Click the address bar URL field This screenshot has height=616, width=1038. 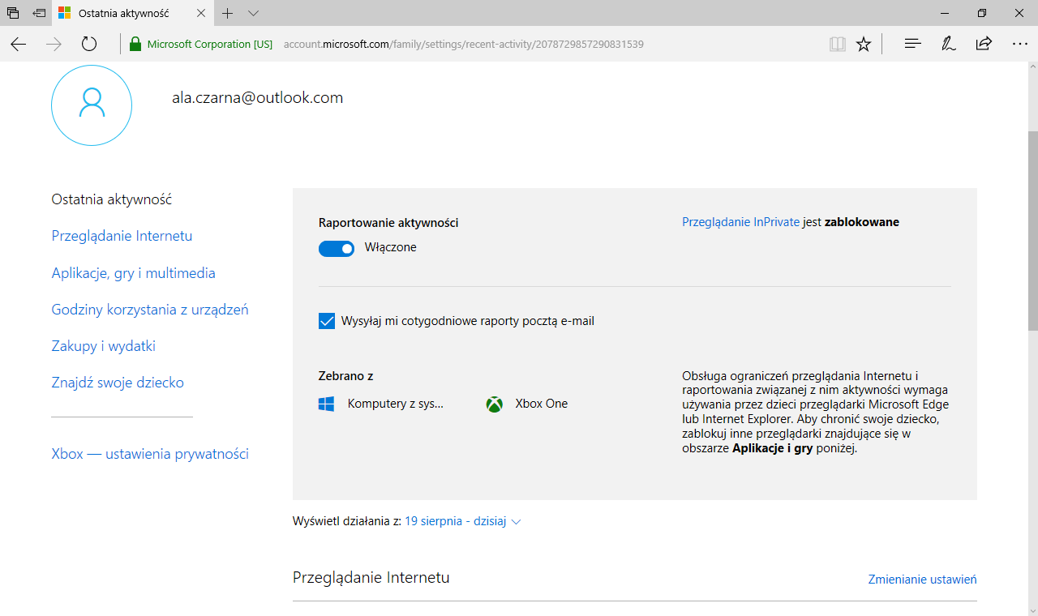click(487, 45)
